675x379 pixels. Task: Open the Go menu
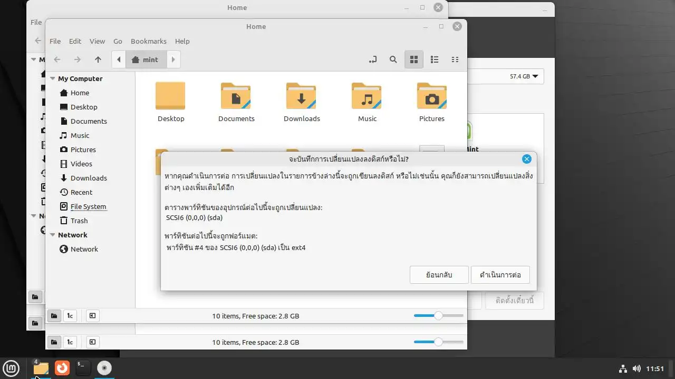[118, 41]
